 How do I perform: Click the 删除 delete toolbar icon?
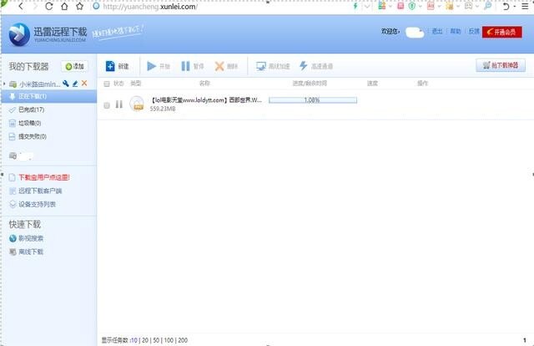click(219, 65)
